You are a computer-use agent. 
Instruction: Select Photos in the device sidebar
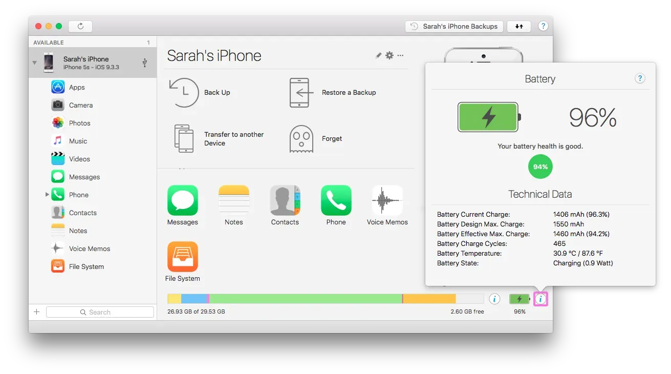79,123
